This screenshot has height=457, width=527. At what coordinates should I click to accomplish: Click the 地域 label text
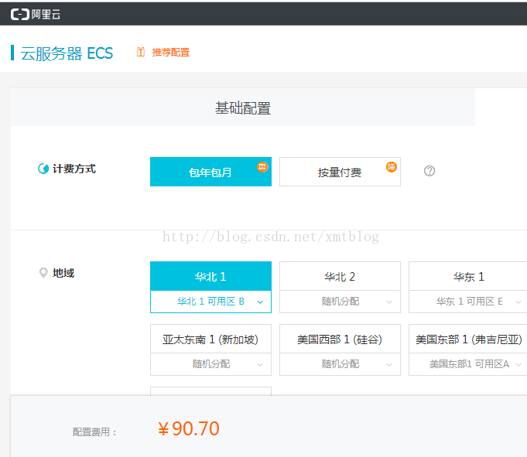(x=63, y=273)
